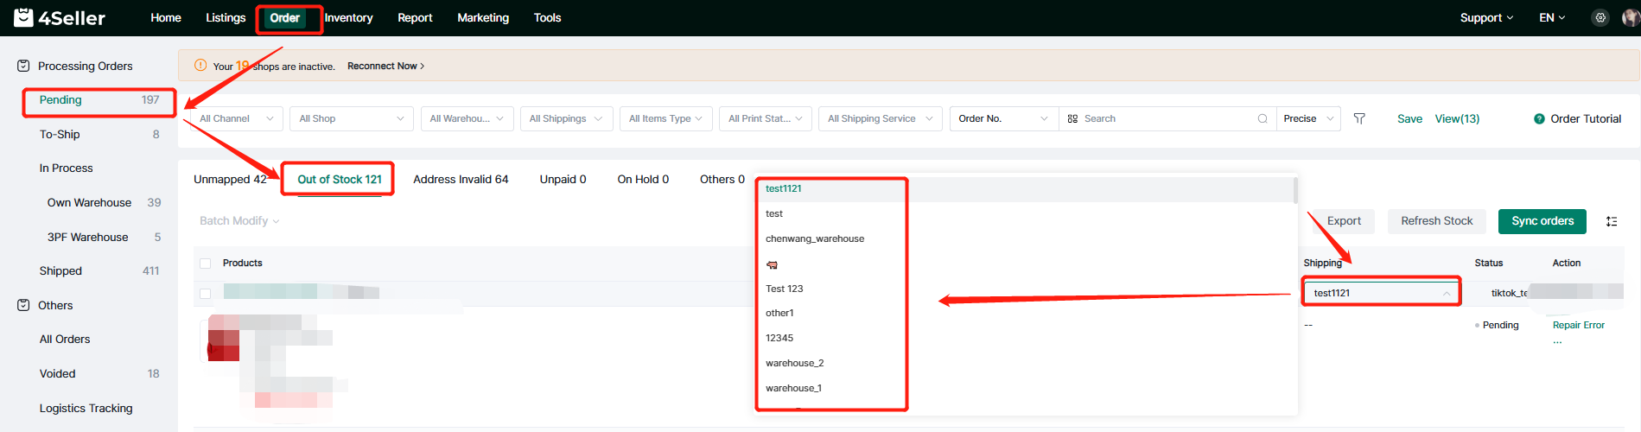Click the warehouse list scrollbar
This screenshot has height=432, width=1641.
coord(1294,191)
